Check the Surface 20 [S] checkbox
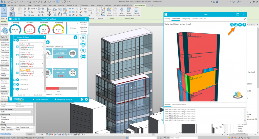Viewport: 259px width, 139px height. point(17,64)
